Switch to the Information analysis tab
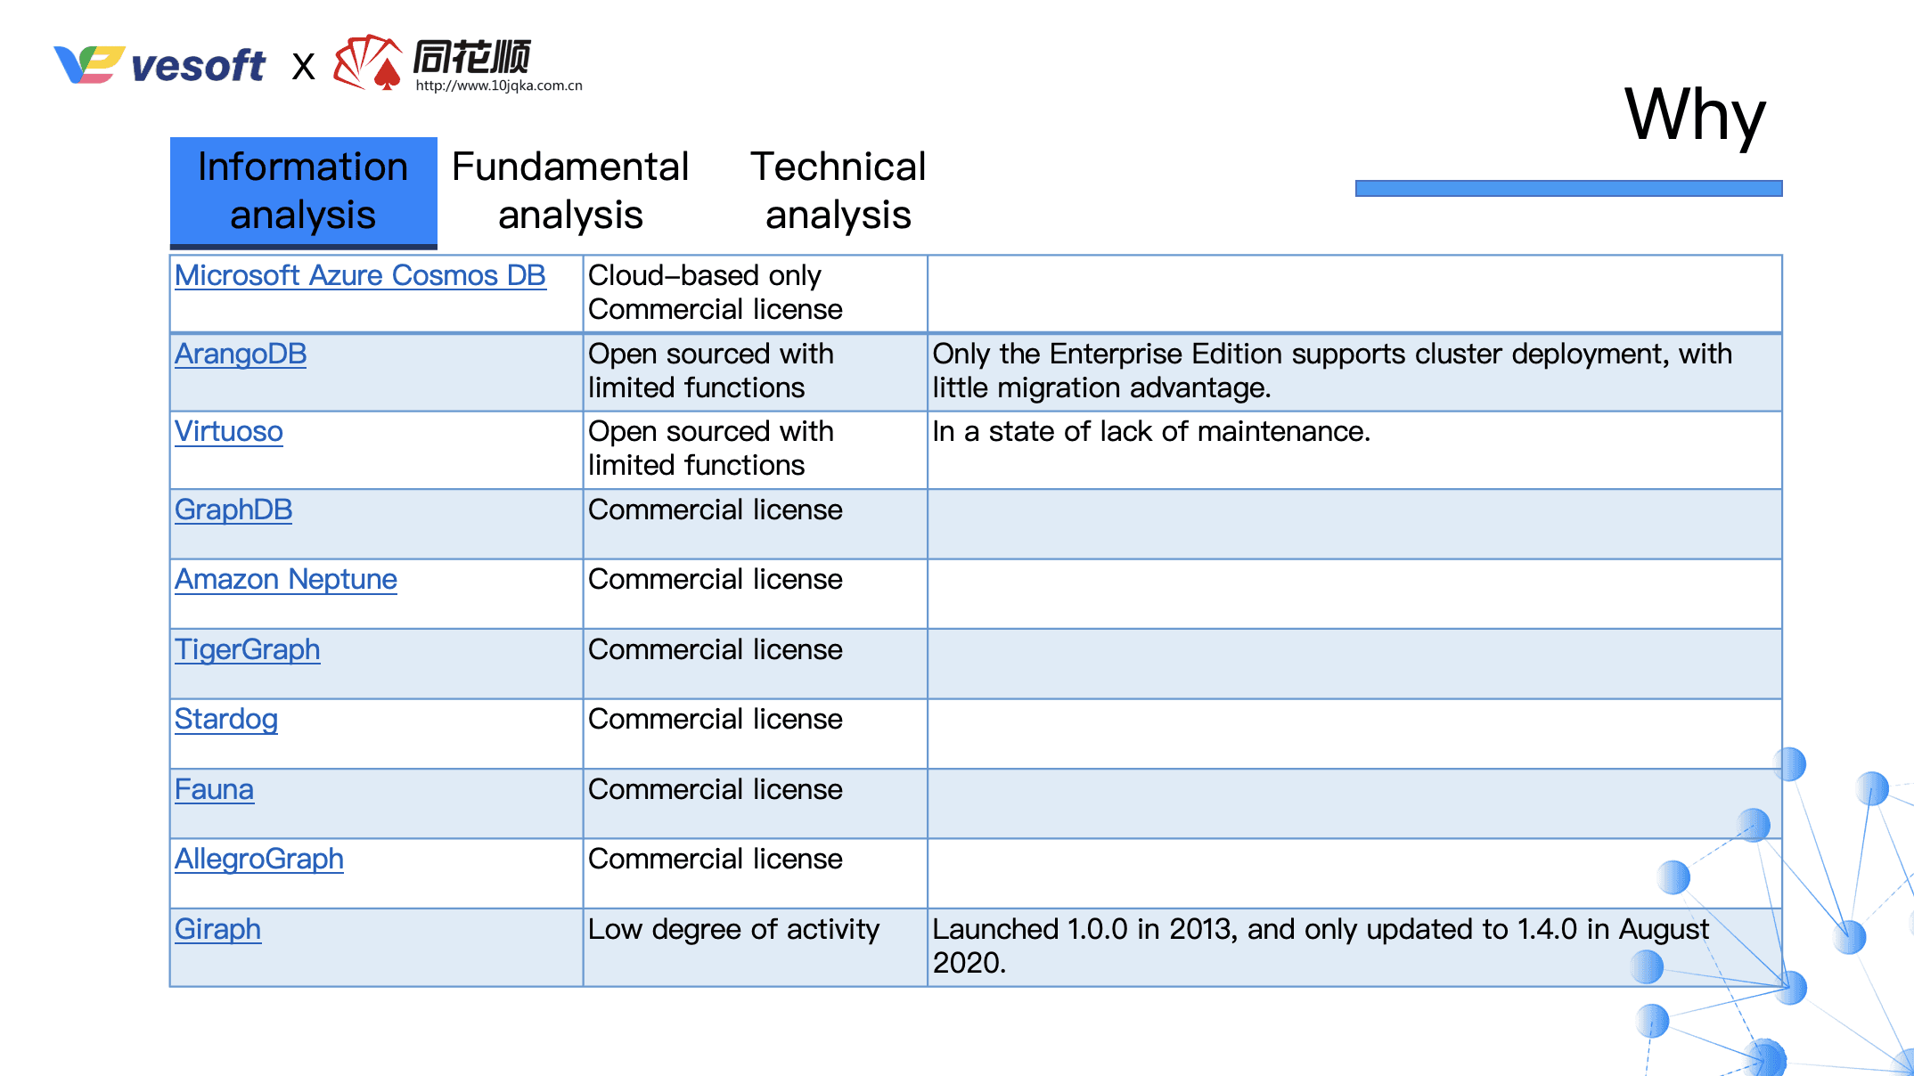1914x1076 pixels. tap(302, 191)
